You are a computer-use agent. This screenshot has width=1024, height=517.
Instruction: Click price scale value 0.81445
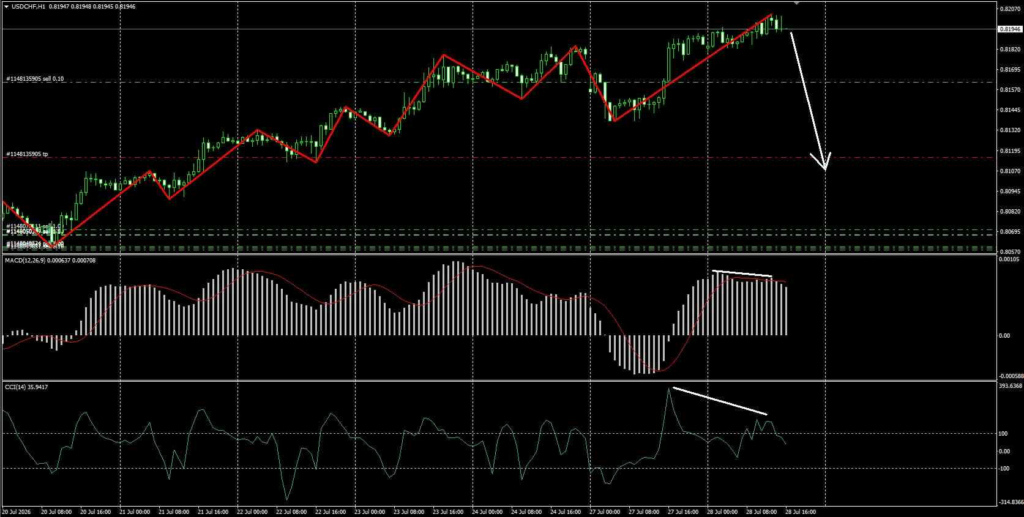click(x=1010, y=110)
